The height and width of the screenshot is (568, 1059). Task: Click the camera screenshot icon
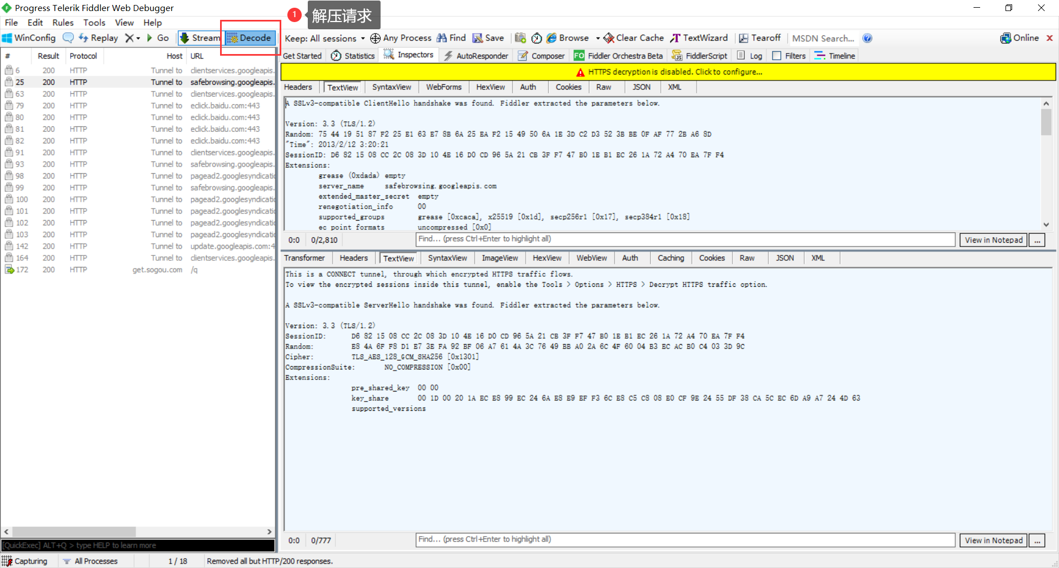click(520, 38)
